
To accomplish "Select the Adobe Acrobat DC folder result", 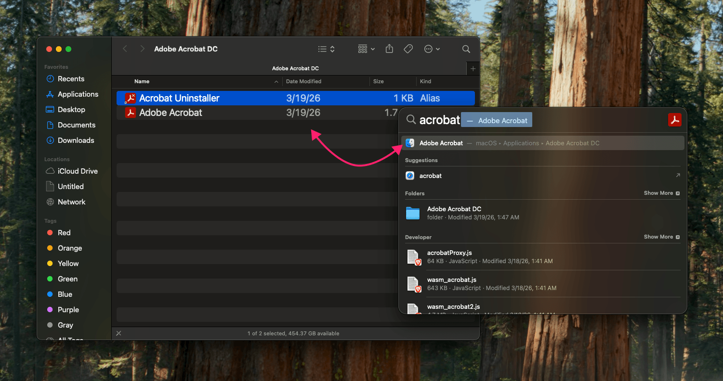I will [x=542, y=213].
